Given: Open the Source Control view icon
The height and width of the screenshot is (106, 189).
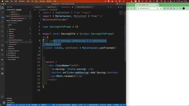Looking at the screenshot, I should coord(2,17).
